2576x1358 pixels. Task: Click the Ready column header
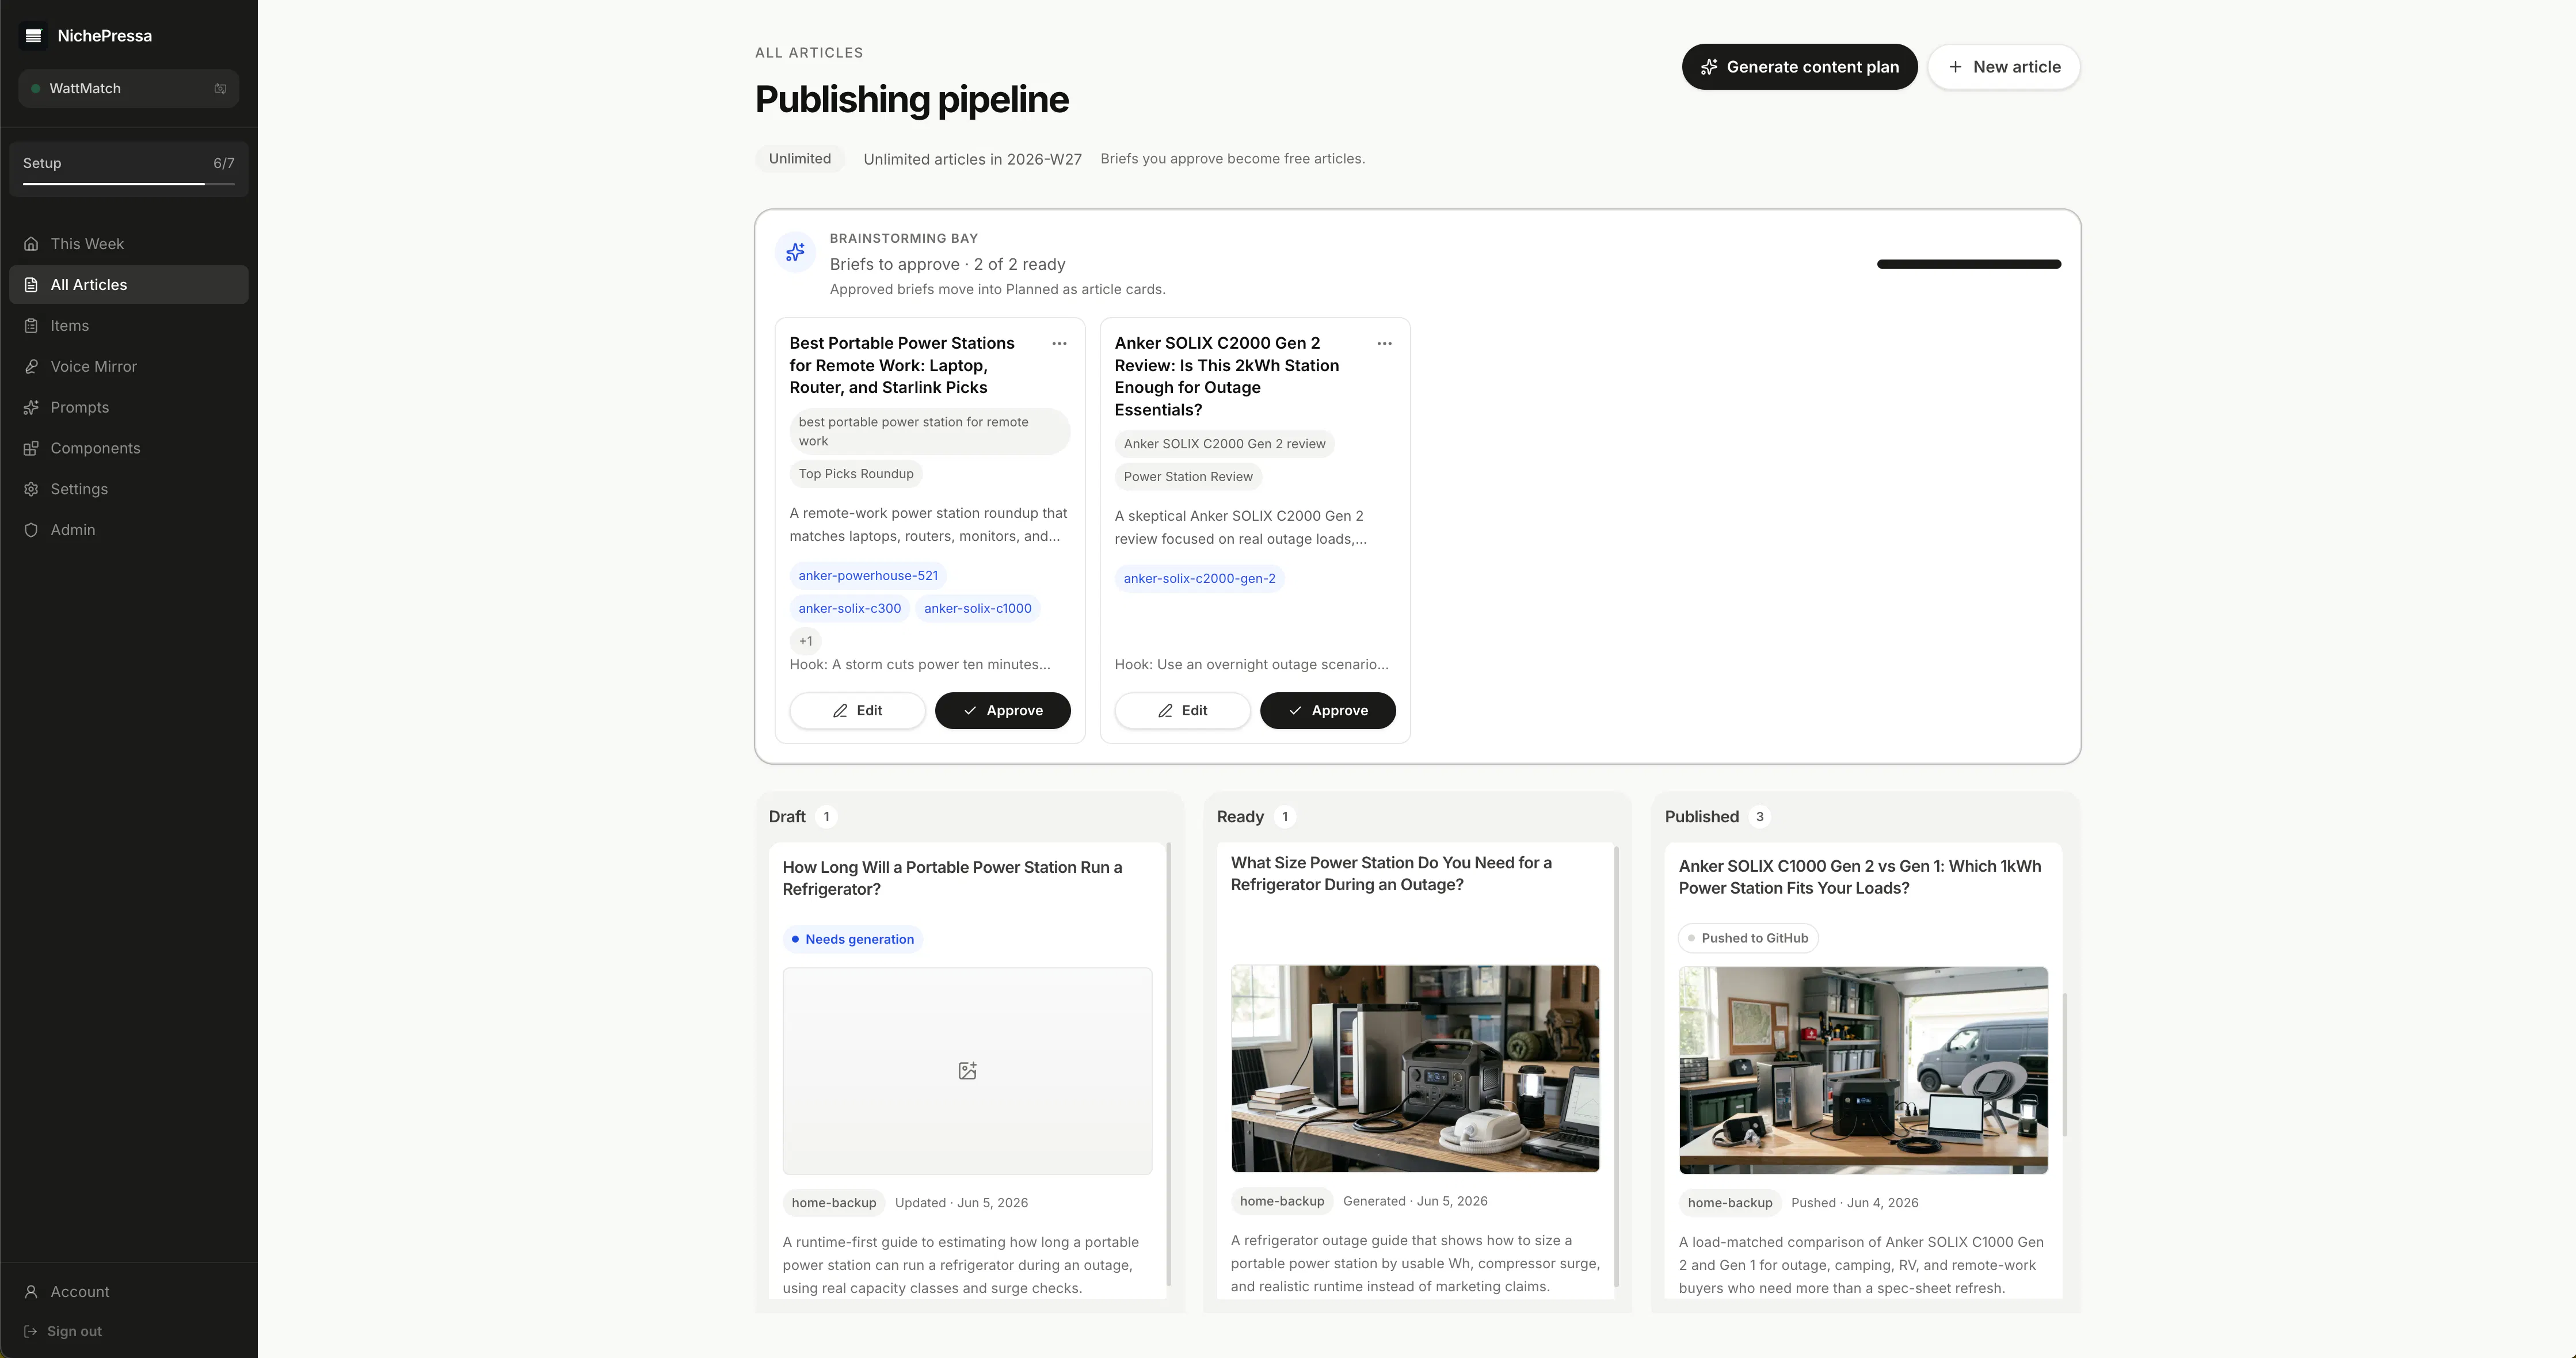click(1240, 817)
